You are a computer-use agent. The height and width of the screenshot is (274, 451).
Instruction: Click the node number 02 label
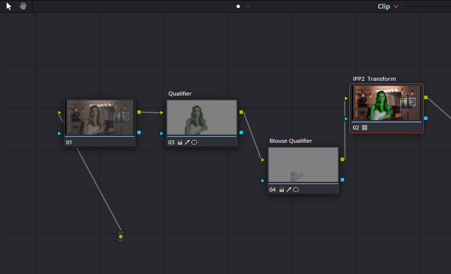356,128
